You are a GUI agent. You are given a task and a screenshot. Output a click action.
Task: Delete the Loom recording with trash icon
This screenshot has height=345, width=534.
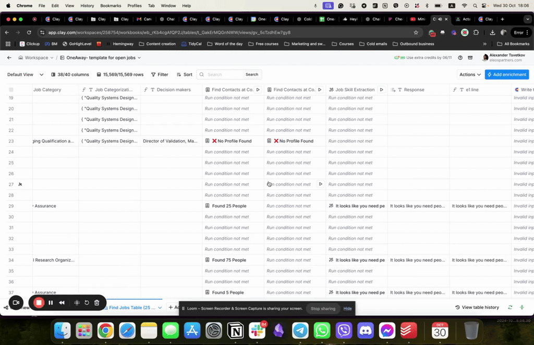pos(96,302)
